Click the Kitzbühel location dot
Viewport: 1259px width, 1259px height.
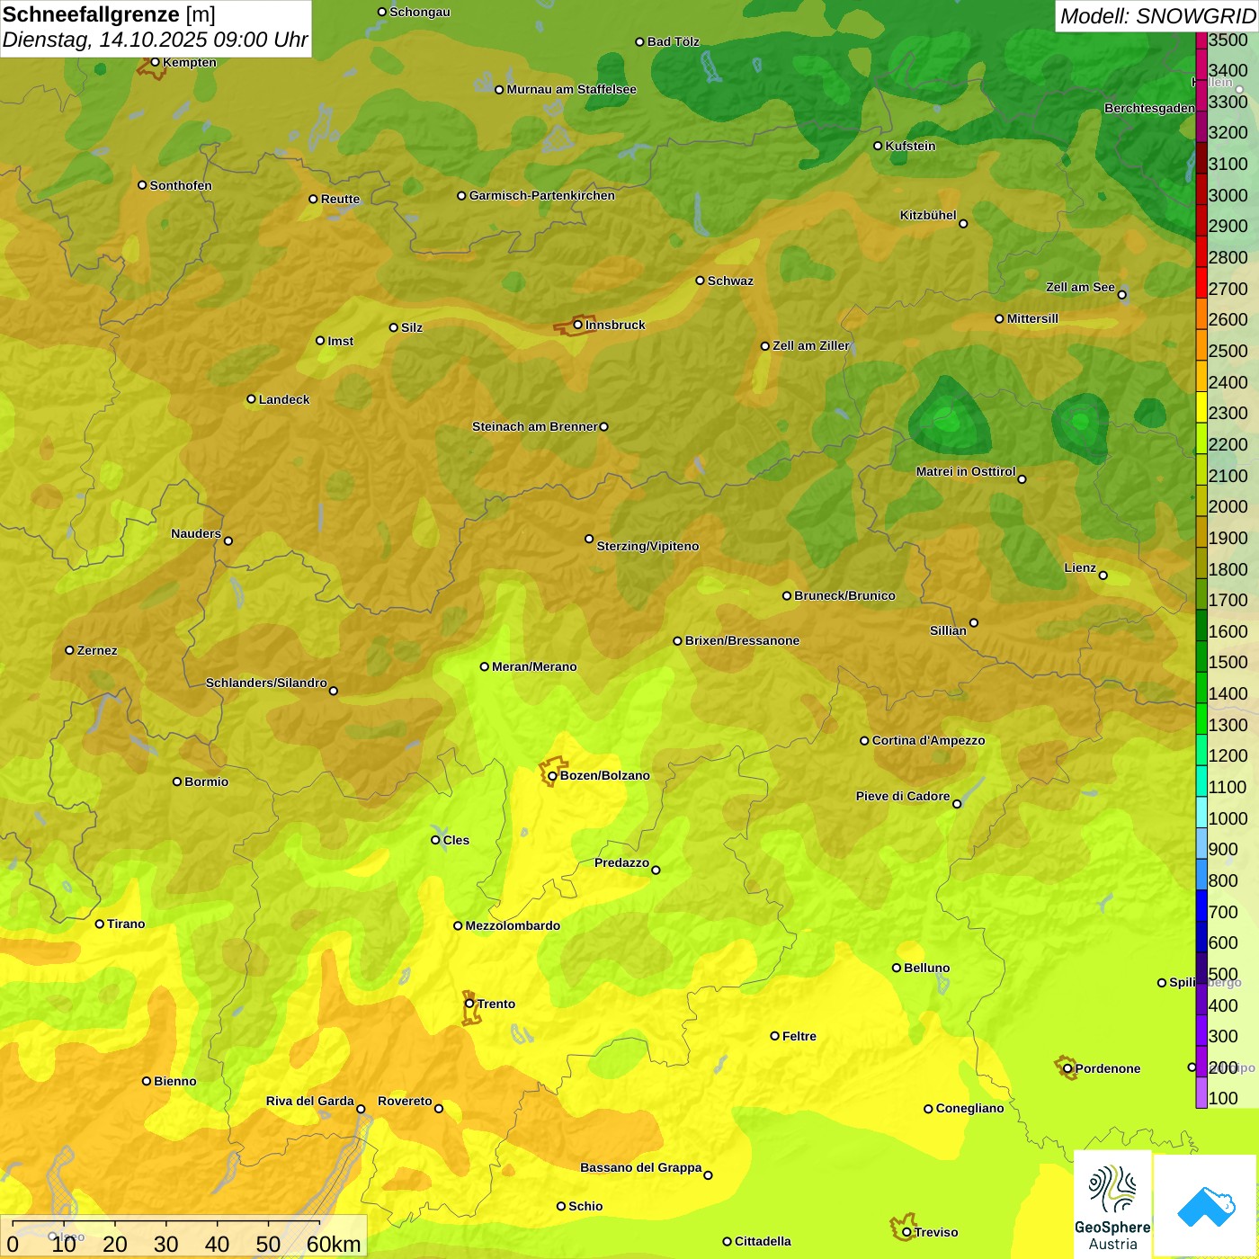click(963, 223)
